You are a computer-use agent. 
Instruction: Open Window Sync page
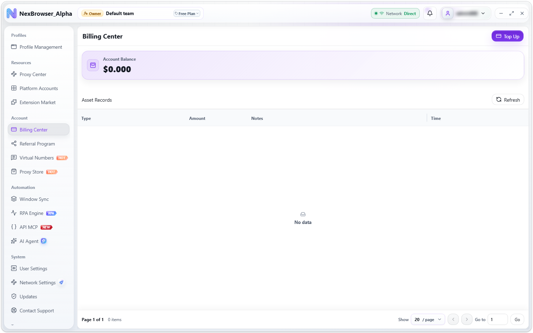[x=39, y=199]
